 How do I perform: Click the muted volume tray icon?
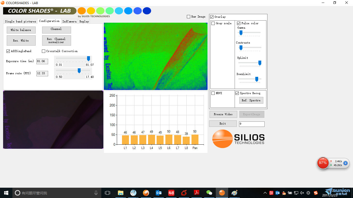(x=302, y=193)
